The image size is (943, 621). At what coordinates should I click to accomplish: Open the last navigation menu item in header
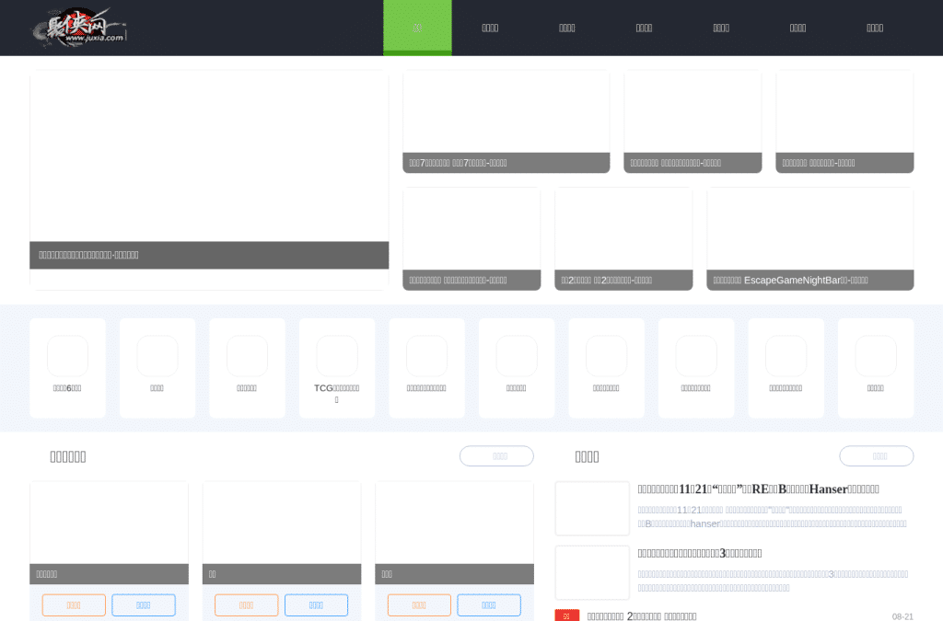(x=875, y=28)
